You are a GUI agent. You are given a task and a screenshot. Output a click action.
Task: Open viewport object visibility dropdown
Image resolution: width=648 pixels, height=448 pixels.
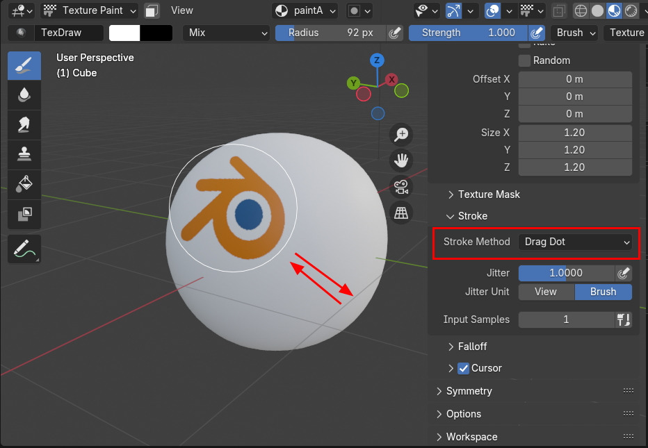426,10
